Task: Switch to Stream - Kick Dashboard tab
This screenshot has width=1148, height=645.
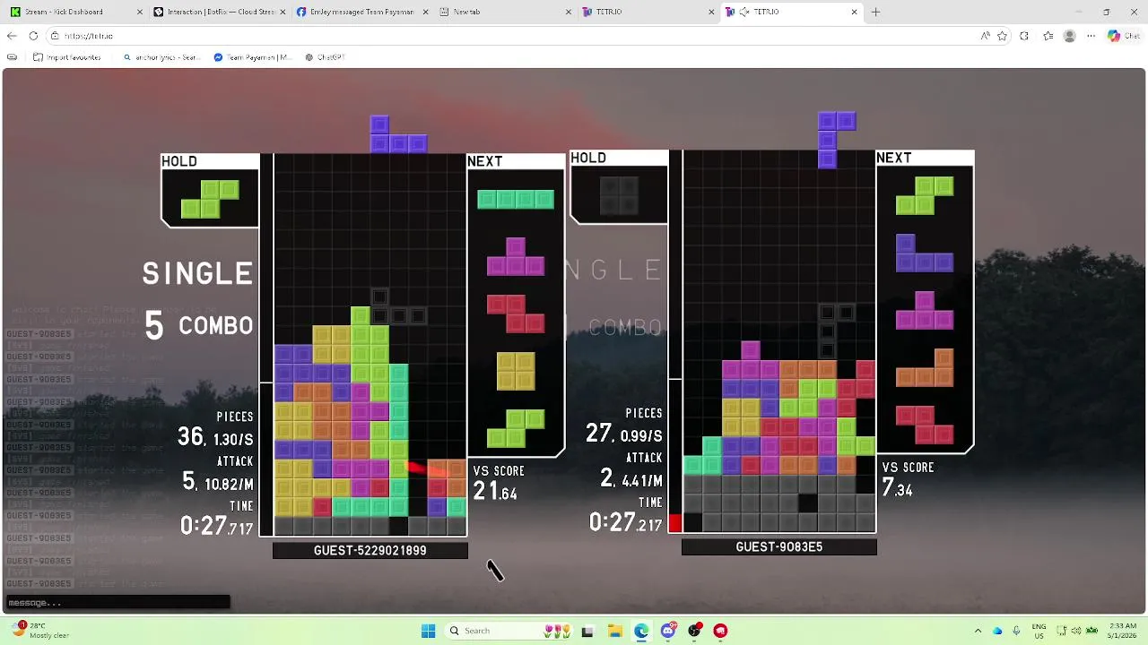Action: coord(74,12)
